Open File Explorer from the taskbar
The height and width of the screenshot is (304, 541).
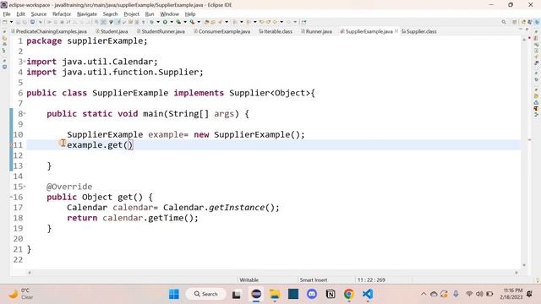point(275,294)
